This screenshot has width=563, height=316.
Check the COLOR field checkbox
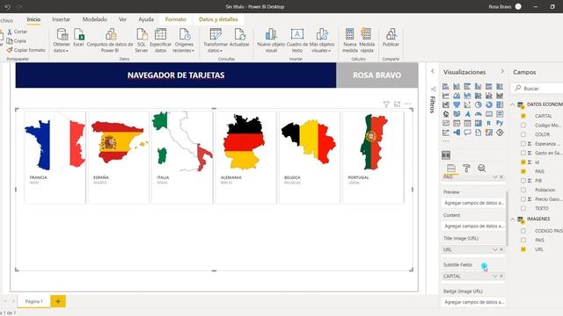(x=523, y=134)
